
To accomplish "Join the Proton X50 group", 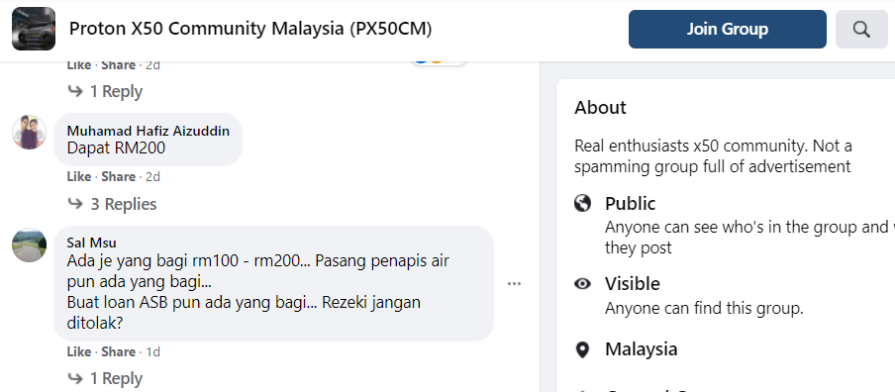I will 727,29.
